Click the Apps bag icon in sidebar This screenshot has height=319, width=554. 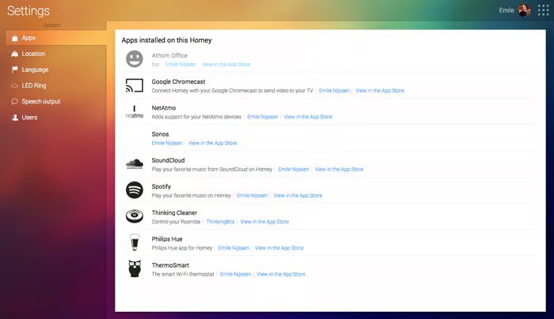pyautogui.click(x=14, y=38)
